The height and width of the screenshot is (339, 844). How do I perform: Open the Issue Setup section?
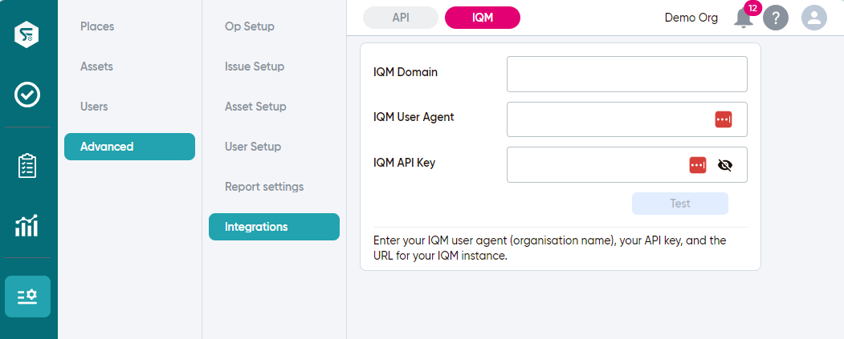tap(255, 67)
